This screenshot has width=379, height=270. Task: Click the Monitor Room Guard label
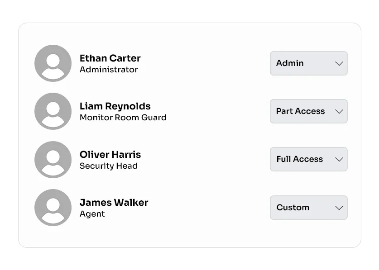click(x=123, y=118)
